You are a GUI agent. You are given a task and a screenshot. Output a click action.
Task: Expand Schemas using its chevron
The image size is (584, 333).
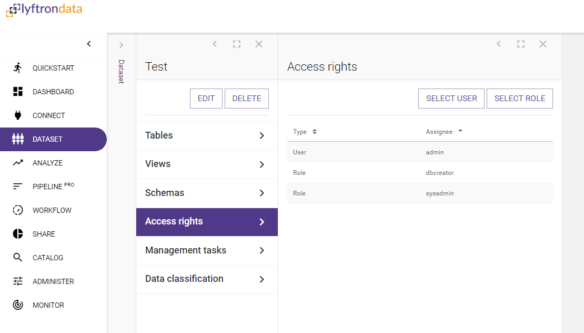[262, 193]
